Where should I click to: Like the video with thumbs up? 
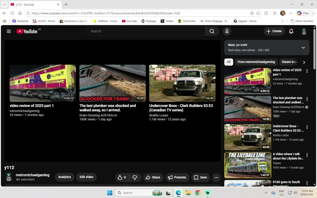[x=122, y=177]
